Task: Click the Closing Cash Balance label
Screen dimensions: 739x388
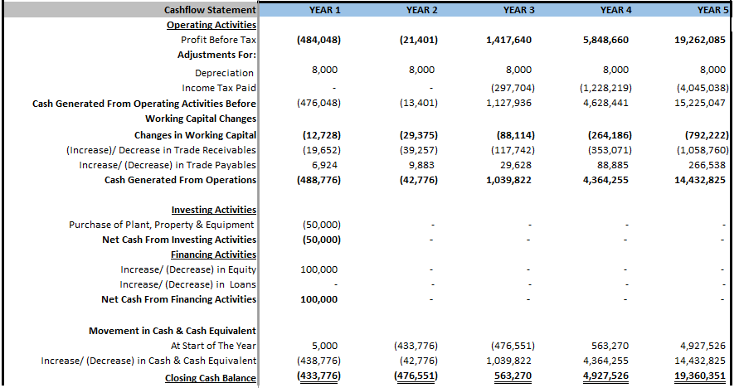Action: click(211, 378)
